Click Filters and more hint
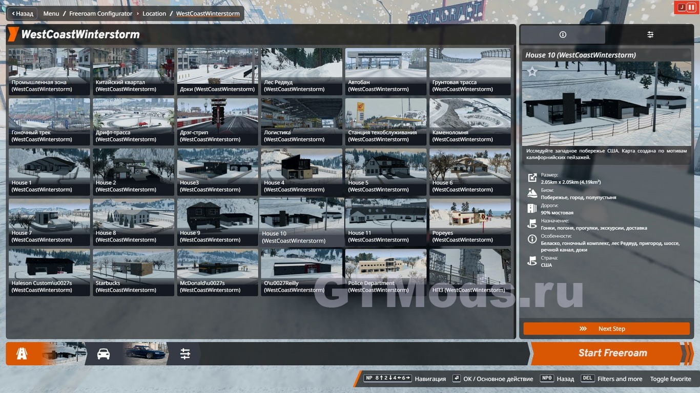 (x=620, y=379)
